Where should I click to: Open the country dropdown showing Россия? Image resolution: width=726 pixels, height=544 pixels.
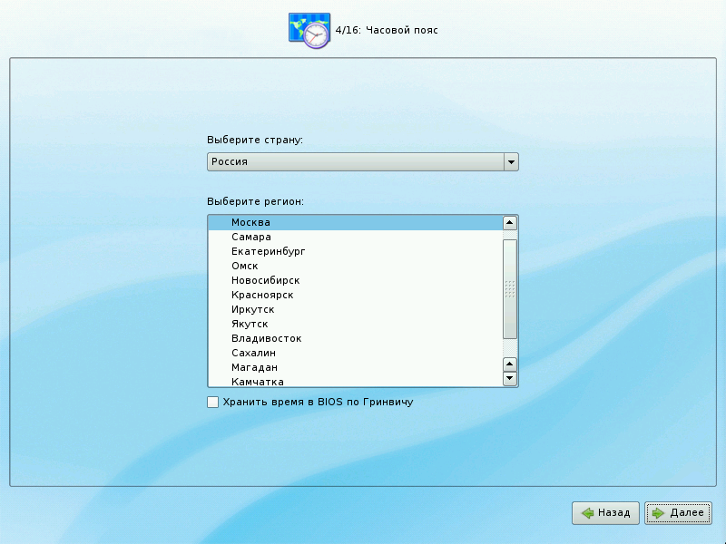click(x=356, y=161)
